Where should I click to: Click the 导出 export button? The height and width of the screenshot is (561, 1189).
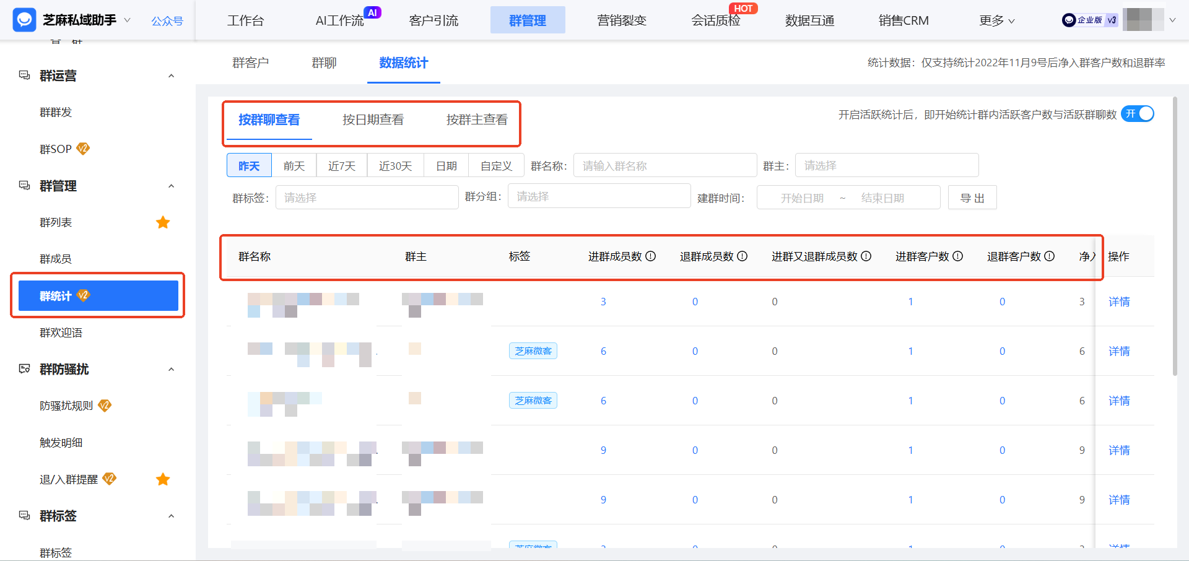(x=972, y=197)
